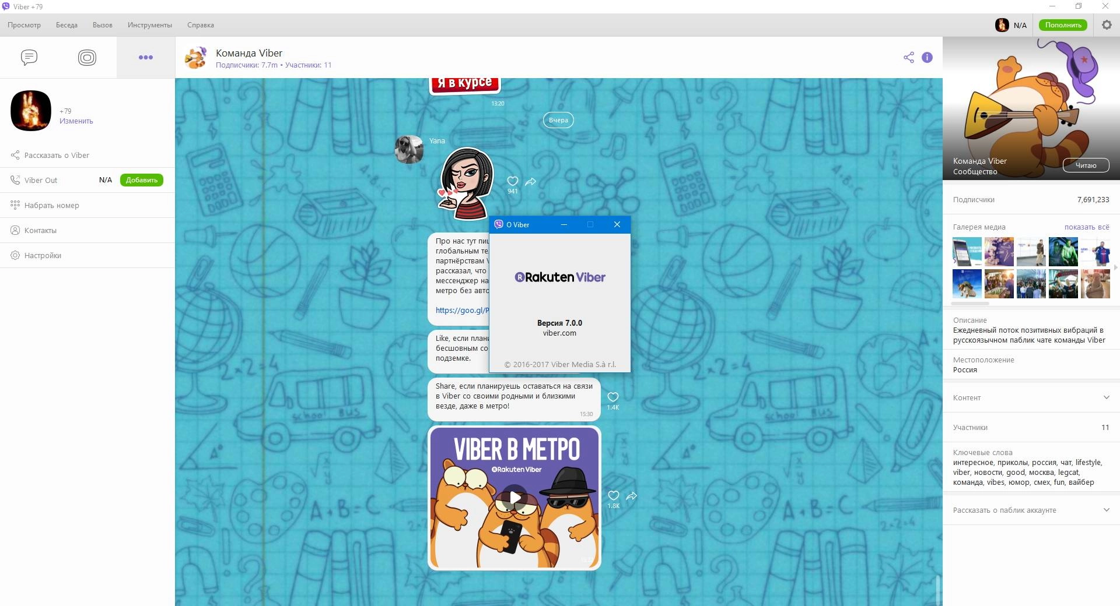The image size is (1120, 606).
Task: Click the Контакты person icon
Action: (x=15, y=230)
